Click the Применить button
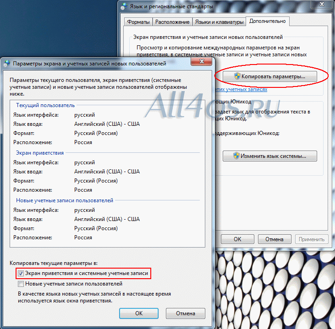 [312, 239]
